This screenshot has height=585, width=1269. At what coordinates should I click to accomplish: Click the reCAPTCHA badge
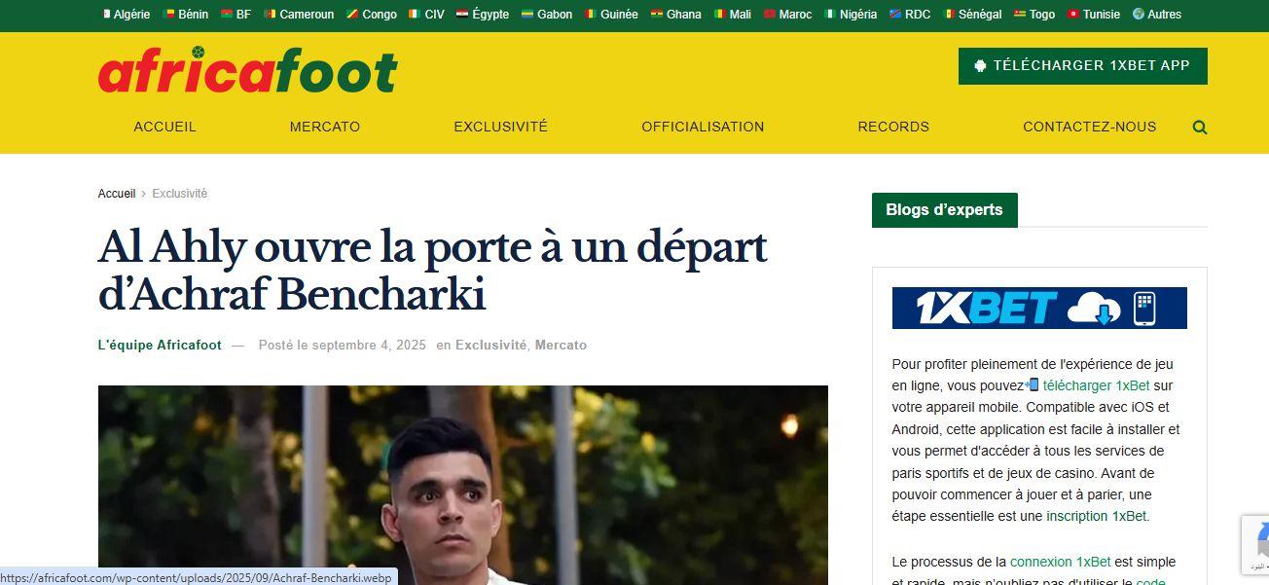coord(1255,544)
